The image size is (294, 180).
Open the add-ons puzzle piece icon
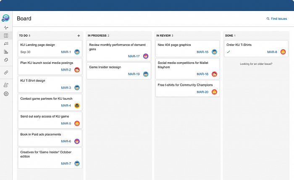[x=6, y=60]
